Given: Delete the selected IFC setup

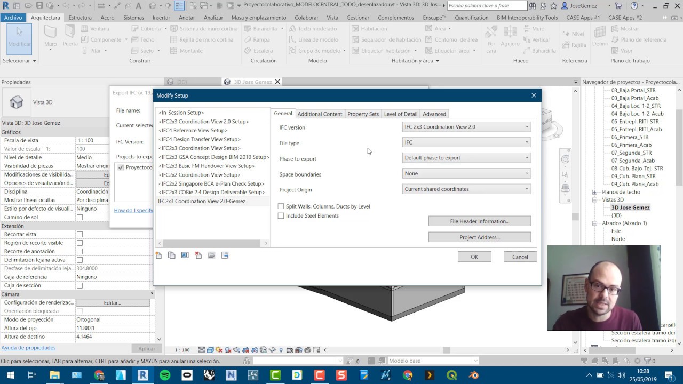Looking at the screenshot, I should (x=198, y=255).
